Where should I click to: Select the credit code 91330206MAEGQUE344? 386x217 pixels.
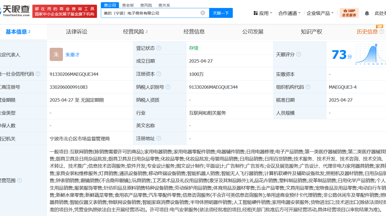point(74,74)
